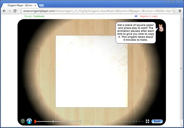Click the blue play button

coord(29,121)
